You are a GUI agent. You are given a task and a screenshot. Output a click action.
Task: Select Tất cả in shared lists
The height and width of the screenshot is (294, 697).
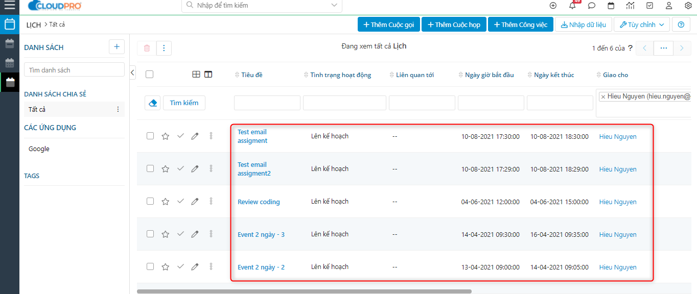37,109
